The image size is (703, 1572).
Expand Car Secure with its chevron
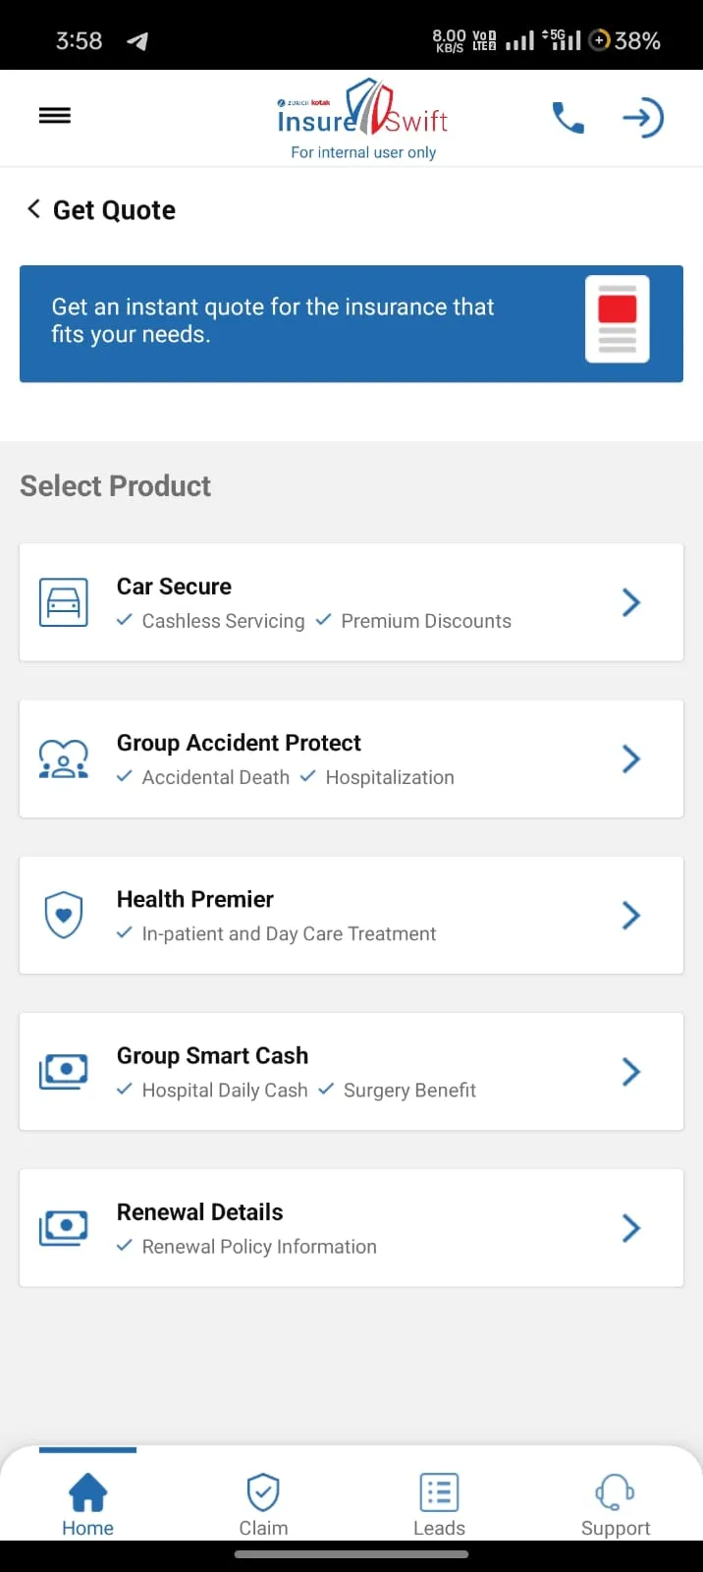point(631,602)
